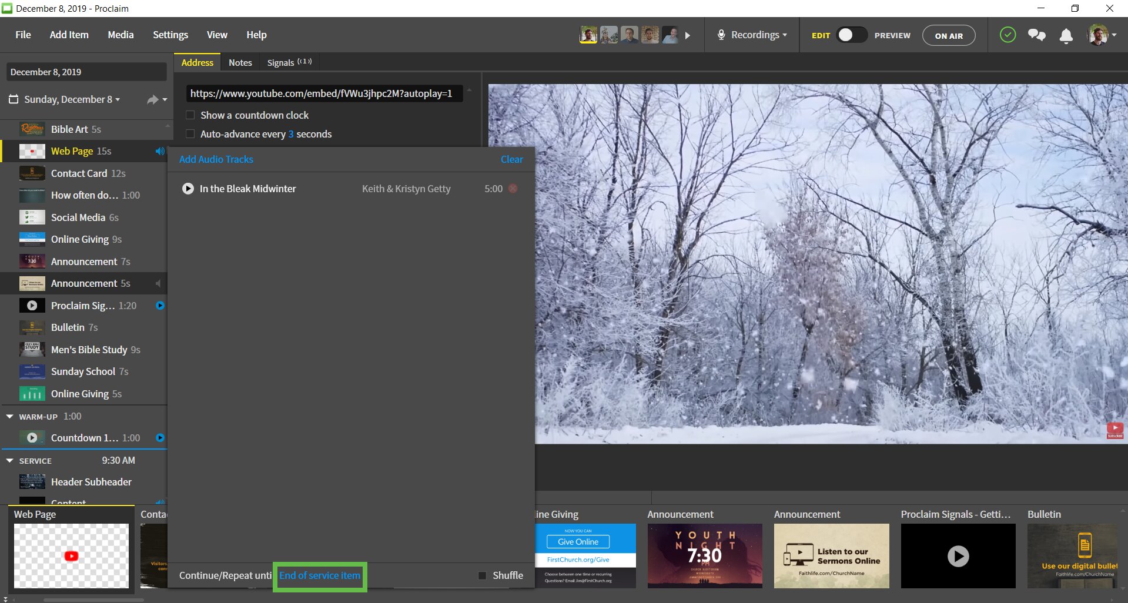Enable Show a countdown clock checkbox
This screenshot has height=603, width=1128.
[x=190, y=115]
